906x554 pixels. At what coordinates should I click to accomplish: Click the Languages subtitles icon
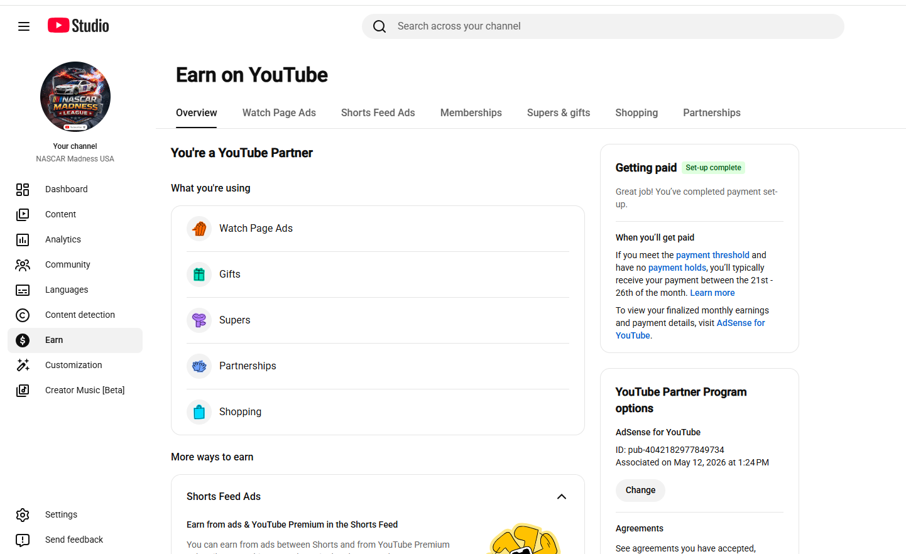coord(23,290)
